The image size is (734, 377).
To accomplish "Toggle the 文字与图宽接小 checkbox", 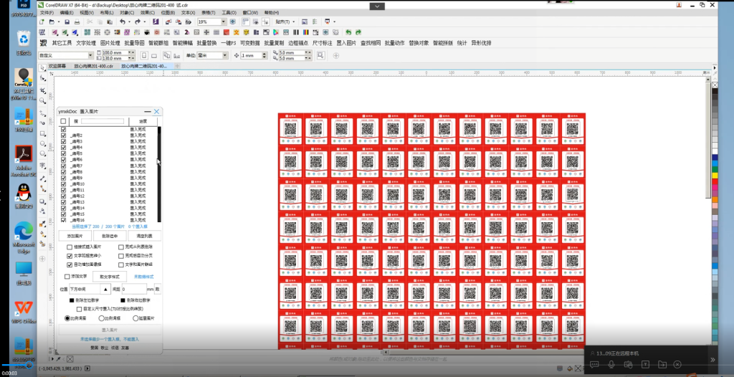I will tap(70, 255).
